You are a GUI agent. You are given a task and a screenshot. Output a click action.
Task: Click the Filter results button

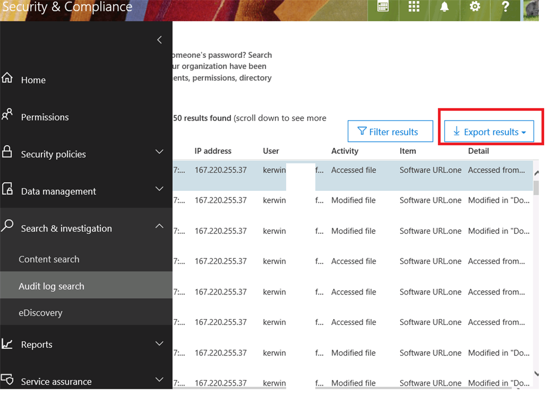point(390,132)
